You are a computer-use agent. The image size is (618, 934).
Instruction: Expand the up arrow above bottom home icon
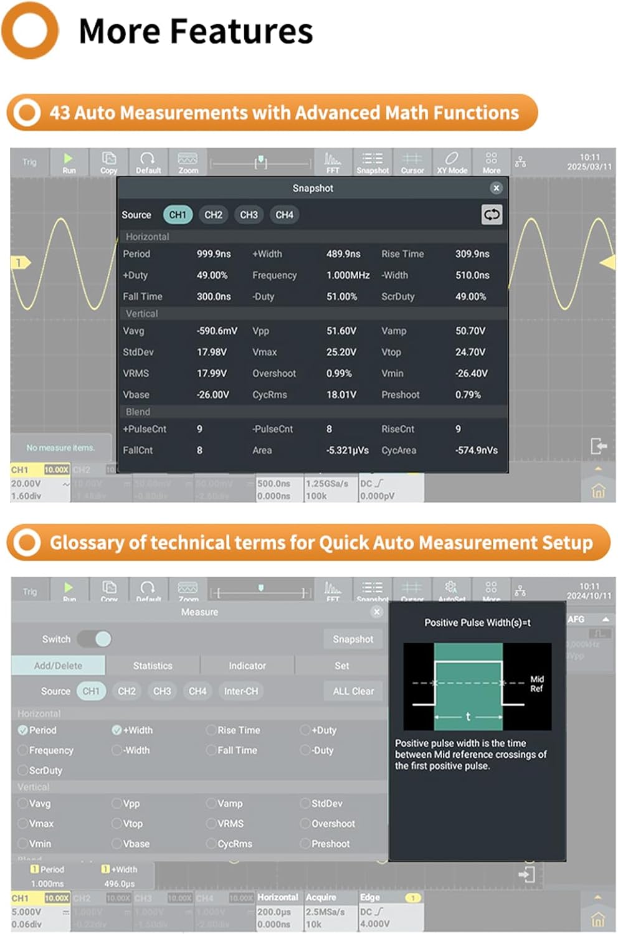pos(598,897)
